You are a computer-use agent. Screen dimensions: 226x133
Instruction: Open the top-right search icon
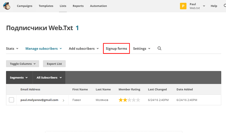tap(224, 6)
